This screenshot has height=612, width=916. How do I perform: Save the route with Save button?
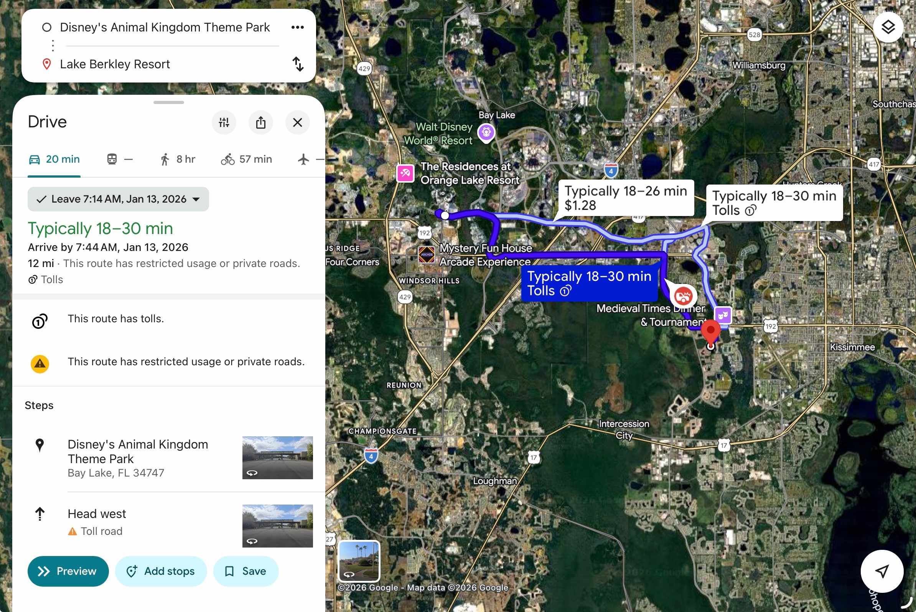click(246, 571)
